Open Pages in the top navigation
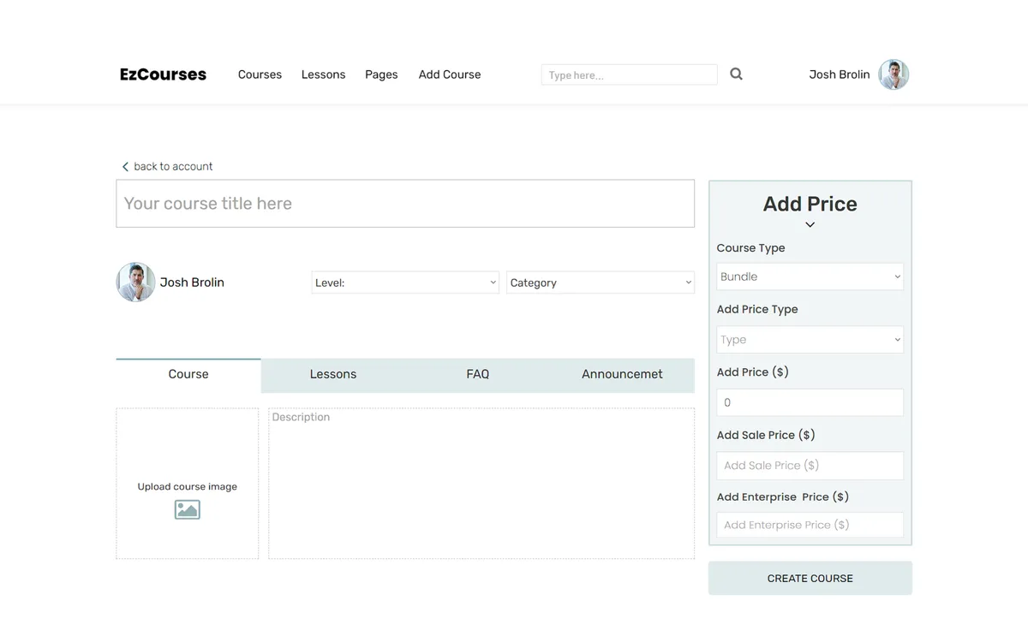This screenshot has width=1028, height=642. pos(381,74)
